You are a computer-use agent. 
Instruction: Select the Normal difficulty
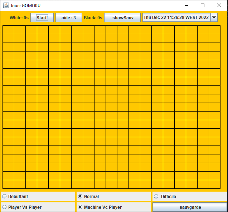(x=114, y=196)
